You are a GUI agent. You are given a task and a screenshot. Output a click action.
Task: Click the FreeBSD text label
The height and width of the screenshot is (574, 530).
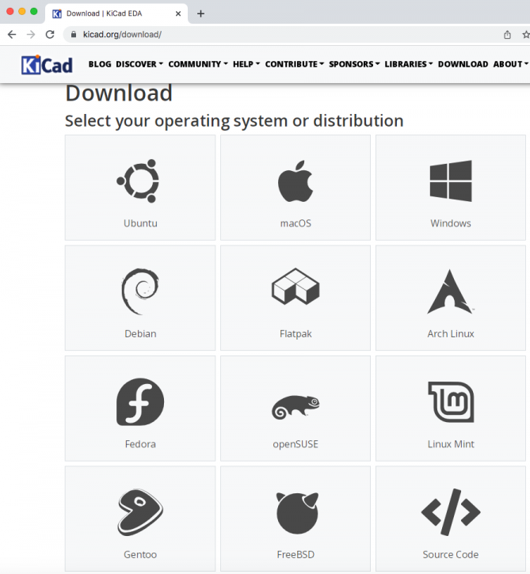click(296, 554)
